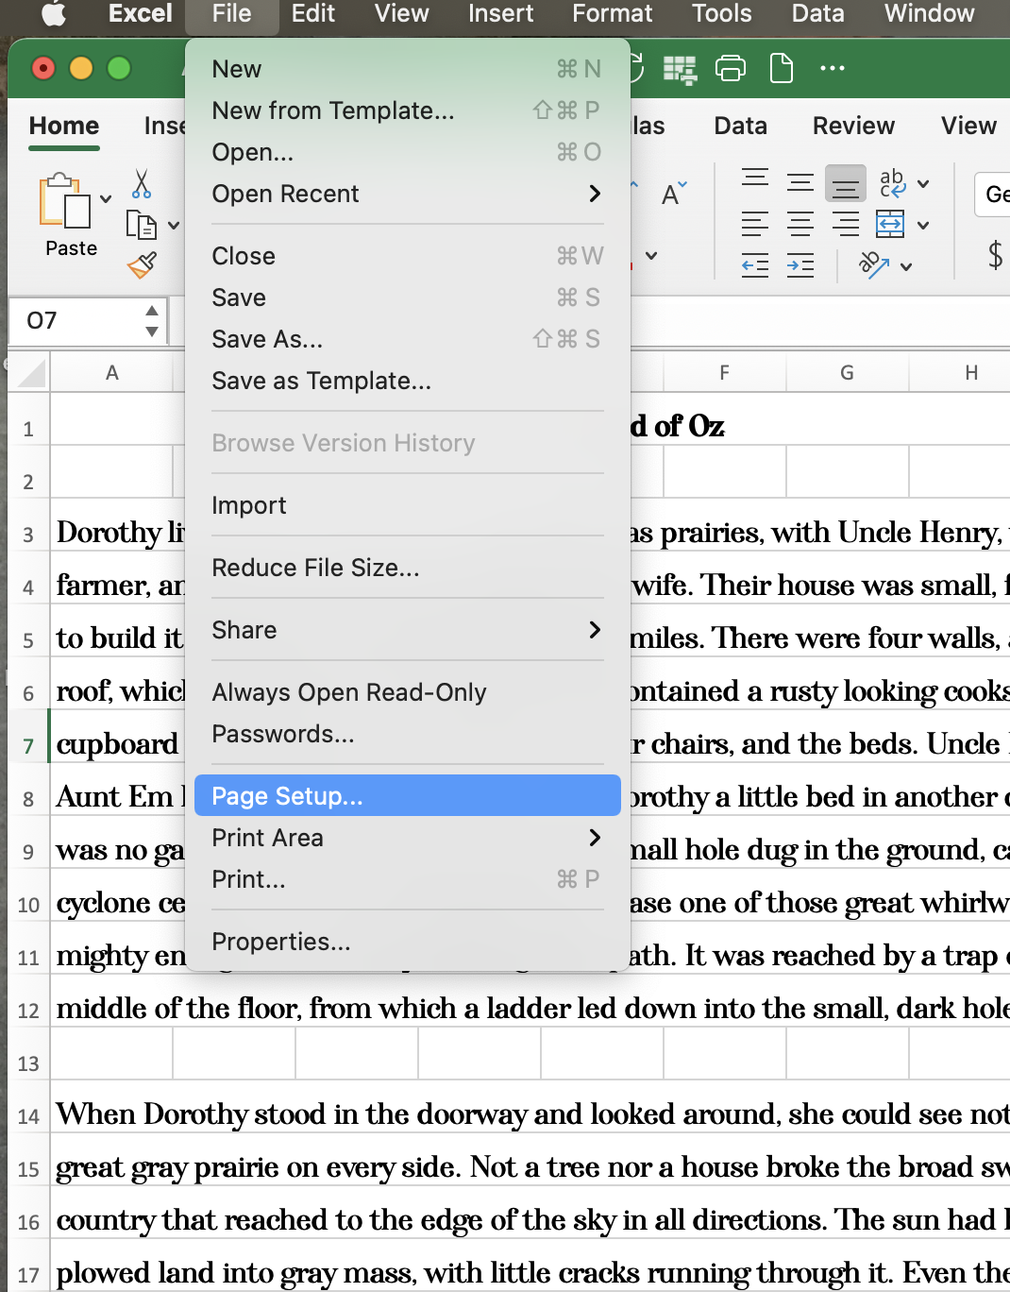
Task: Click the Copy icon
Action: click(142, 225)
